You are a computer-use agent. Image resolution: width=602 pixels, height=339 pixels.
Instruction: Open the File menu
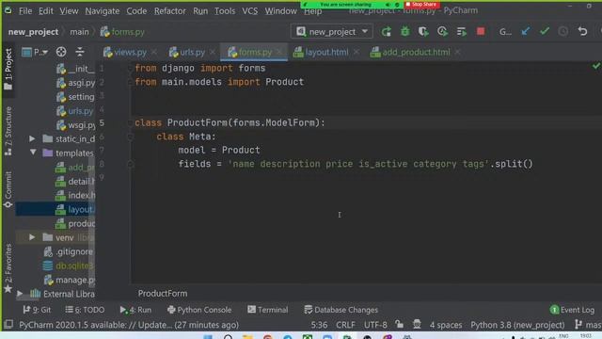click(25, 11)
